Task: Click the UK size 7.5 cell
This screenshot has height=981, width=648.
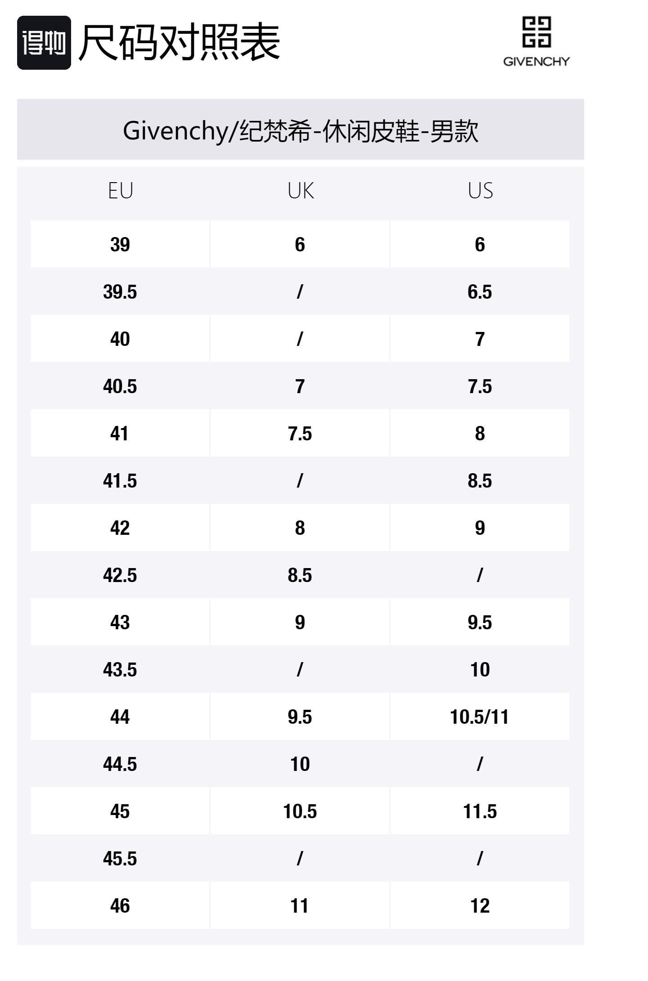Action: [300, 434]
